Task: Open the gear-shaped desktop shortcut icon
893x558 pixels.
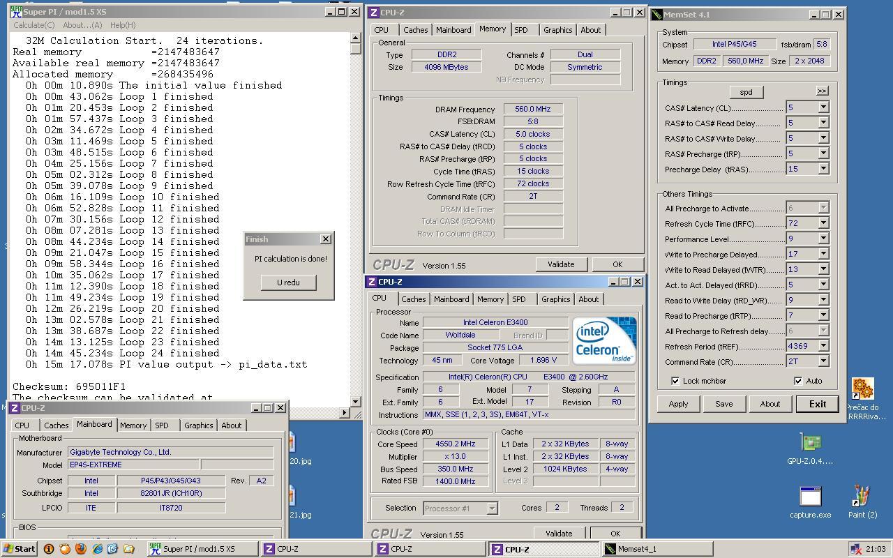Action: click(x=862, y=389)
